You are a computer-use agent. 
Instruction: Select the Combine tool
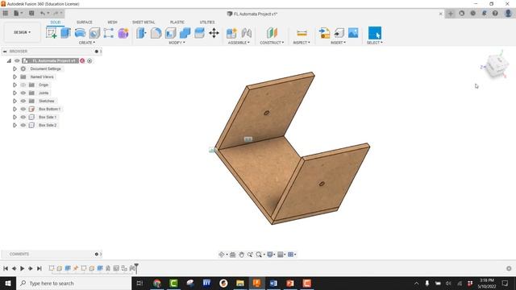pyautogui.click(x=185, y=33)
